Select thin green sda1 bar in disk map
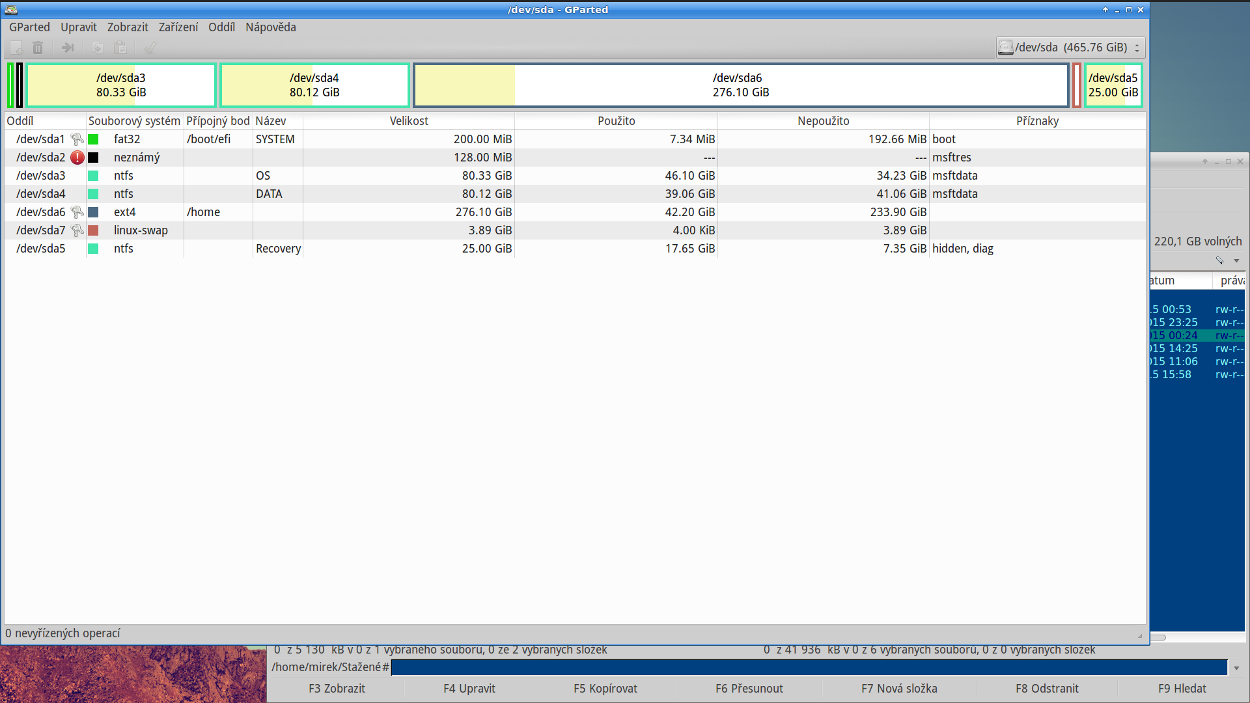This screenshot has width=1250, height=703. pos(10,85)
